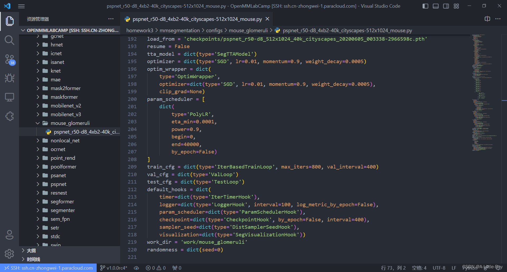Viewport: 507px width, 272px height.
Task: Split the editor to the right
Action: (487, 19)
